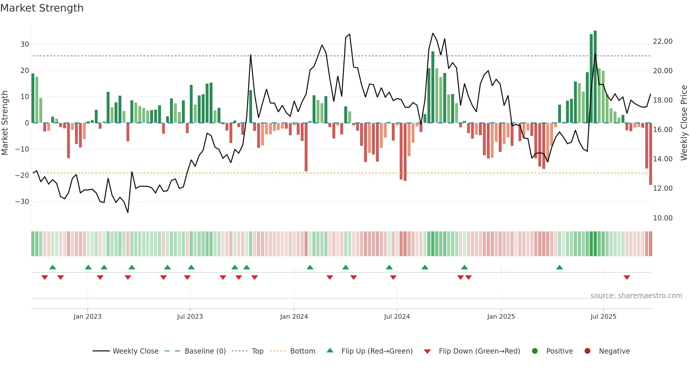Click the Jul 2025 axis label
Image resolution: width=692 pixels, height=389 pixels.
[x=603, y=316]
